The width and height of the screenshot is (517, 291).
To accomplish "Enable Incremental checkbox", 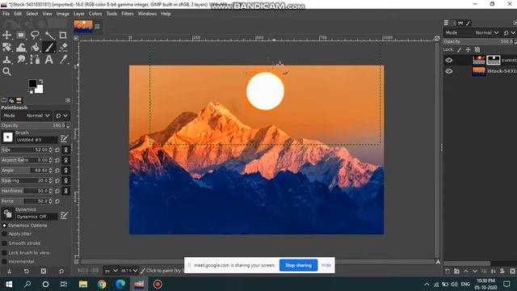I will (x=4, y=262).
